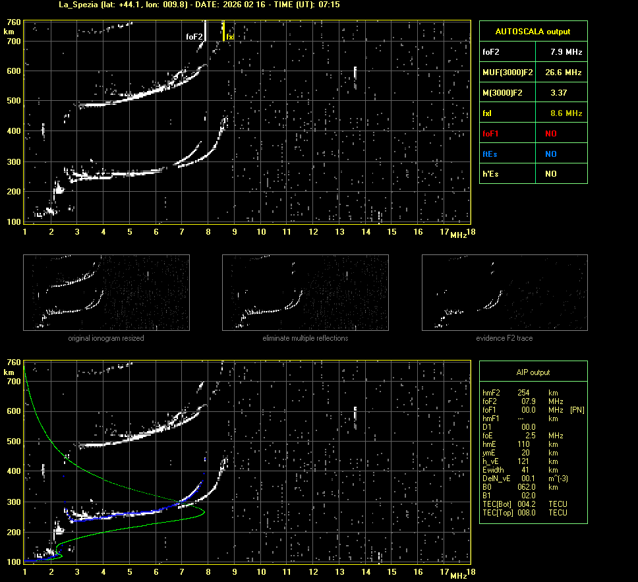Screen dimensions: 638x582
Task: Select the "eliminate multiple reflections" thumbnail
Action: 305,293
